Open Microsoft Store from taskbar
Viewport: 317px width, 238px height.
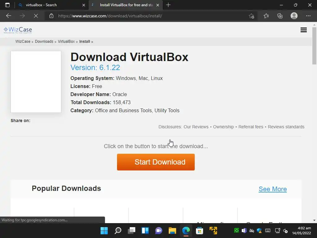[199, 231]
